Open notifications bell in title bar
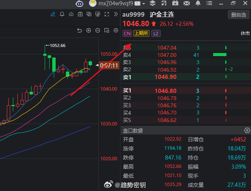Viewport: 251px width, 191px height. click(x=198, y=3)
